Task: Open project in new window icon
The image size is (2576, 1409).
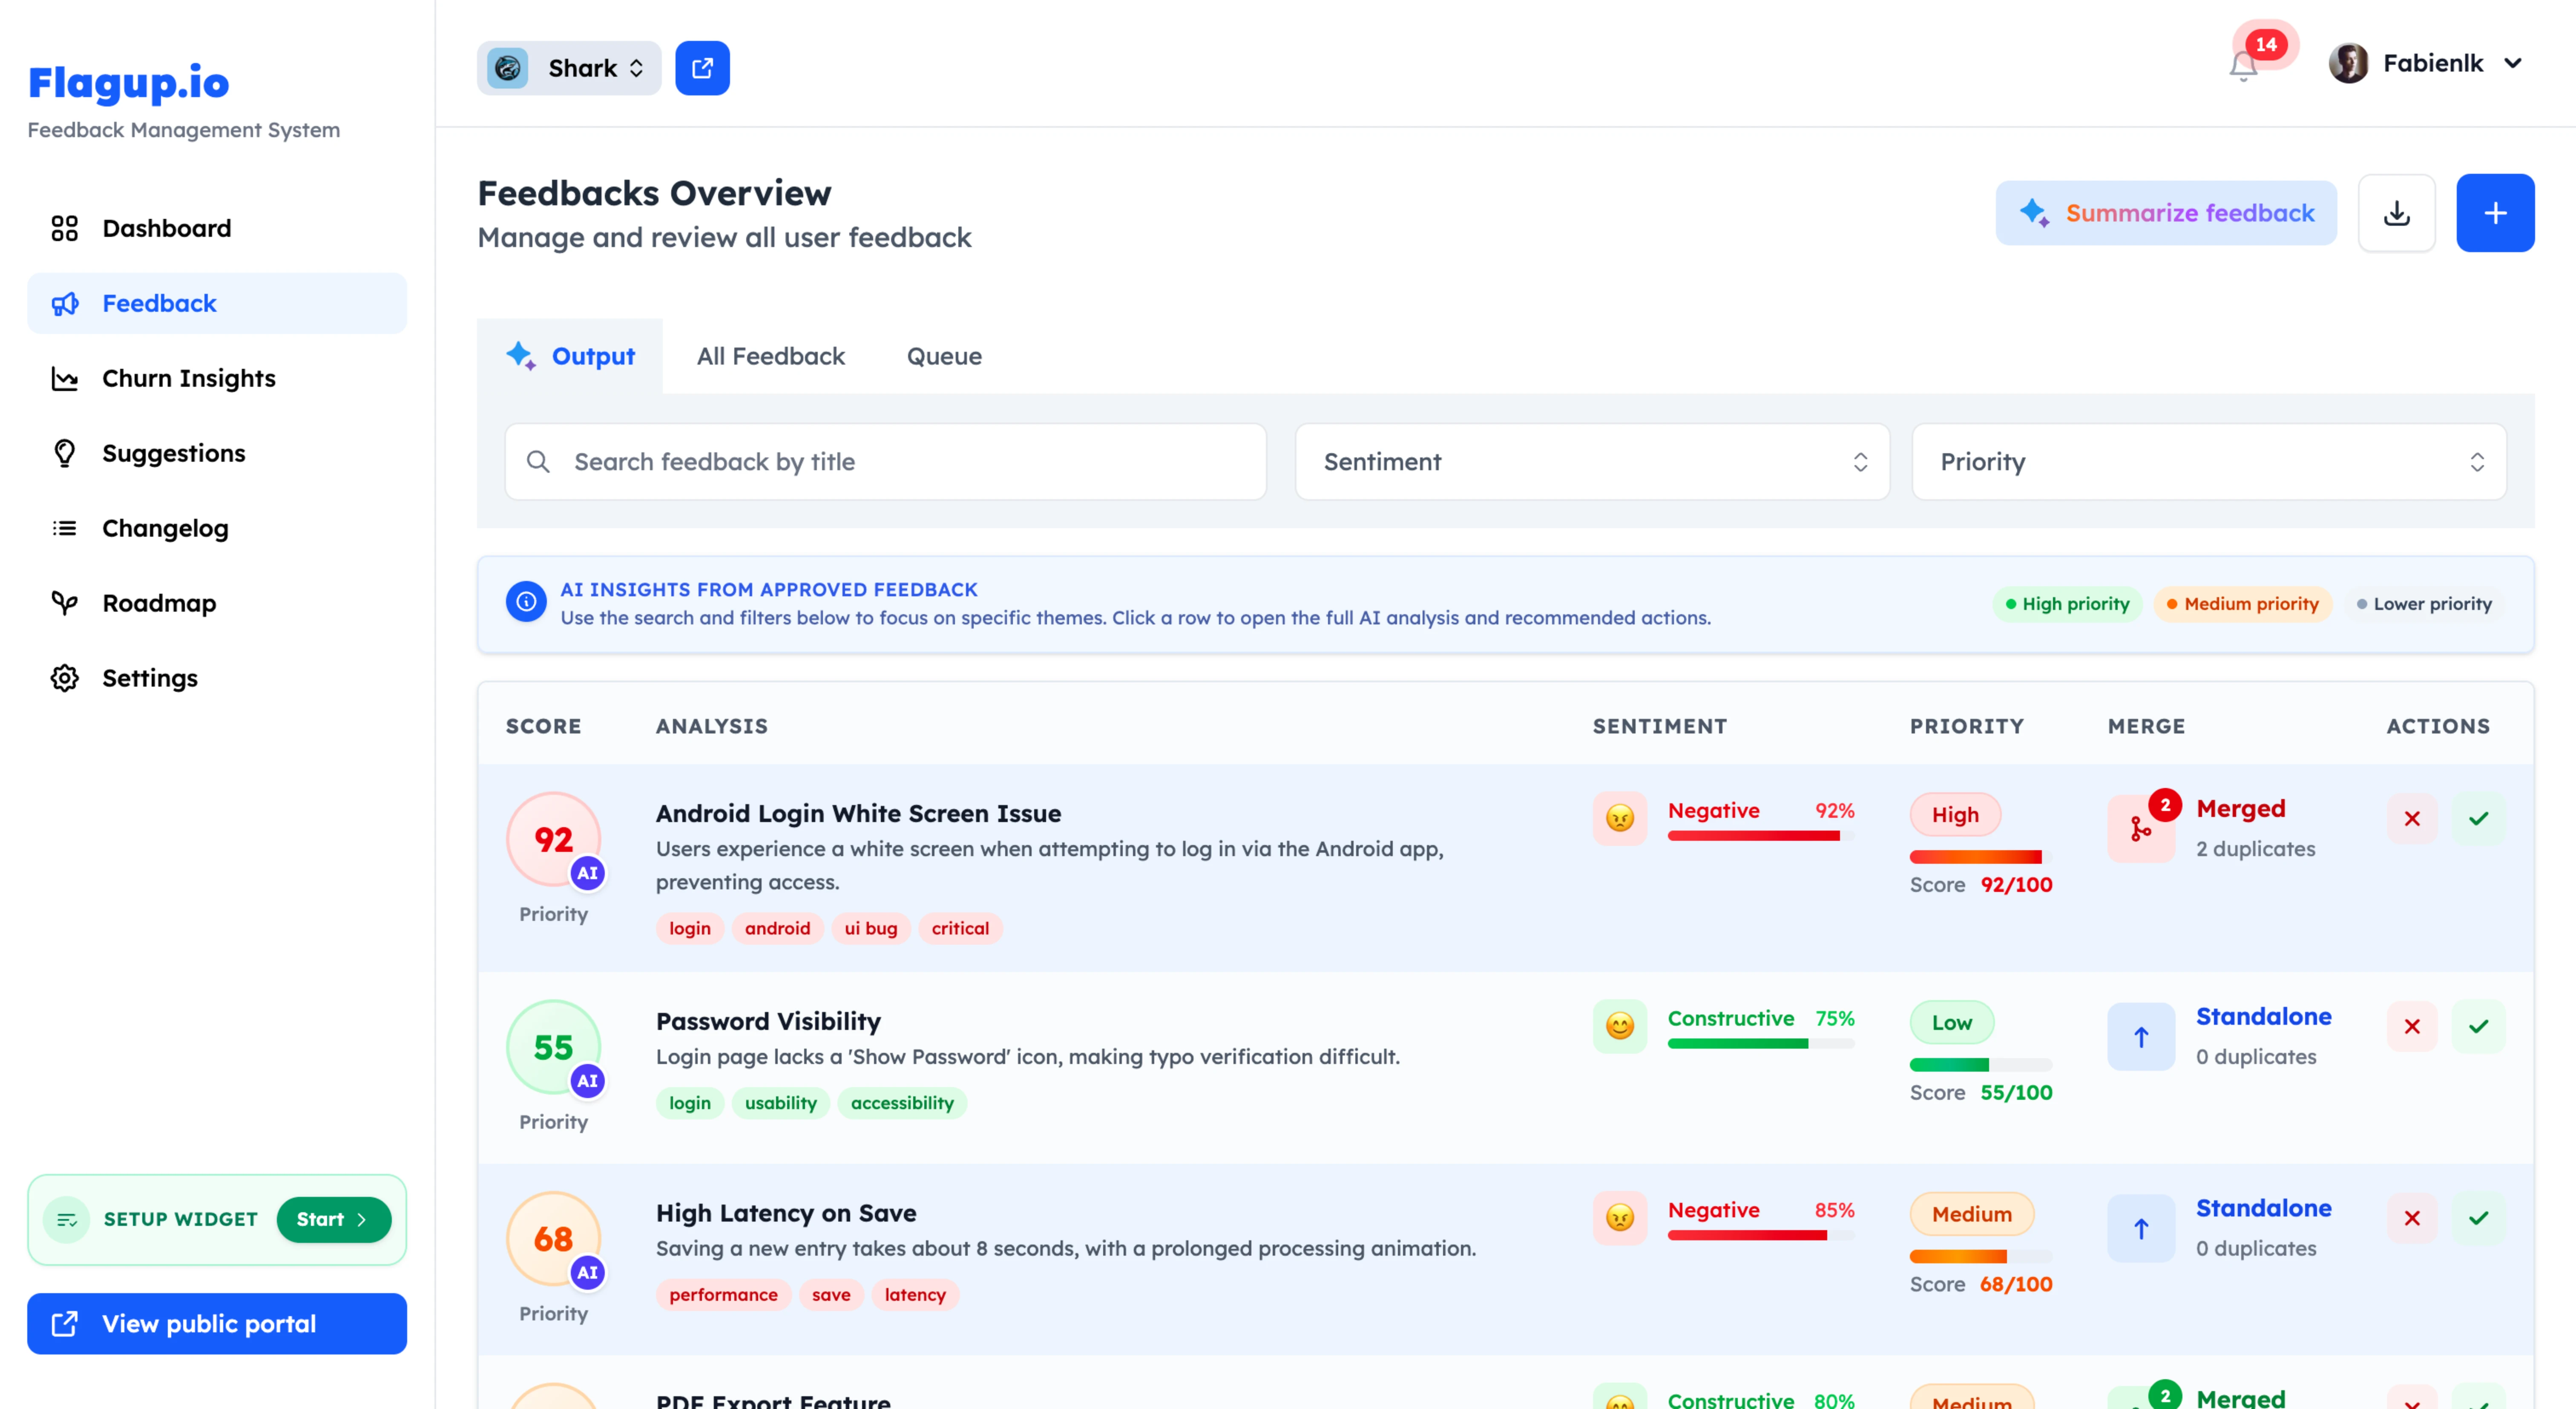Action: (702, 68)
